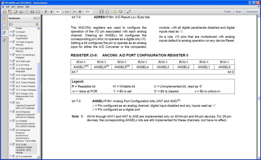
Task: Open the View menu
Action: pyautogui.click(x=13, y=7)
